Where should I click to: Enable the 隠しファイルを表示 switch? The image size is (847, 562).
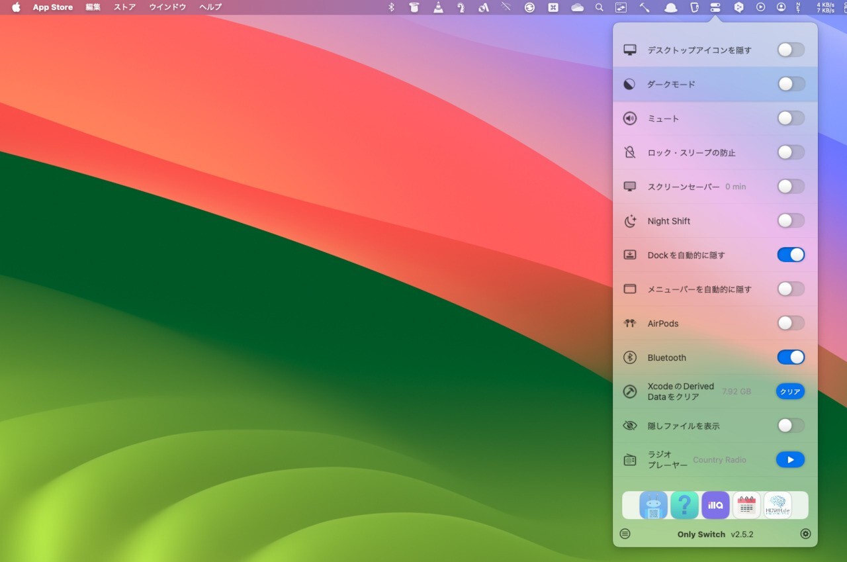coord(791,426)
